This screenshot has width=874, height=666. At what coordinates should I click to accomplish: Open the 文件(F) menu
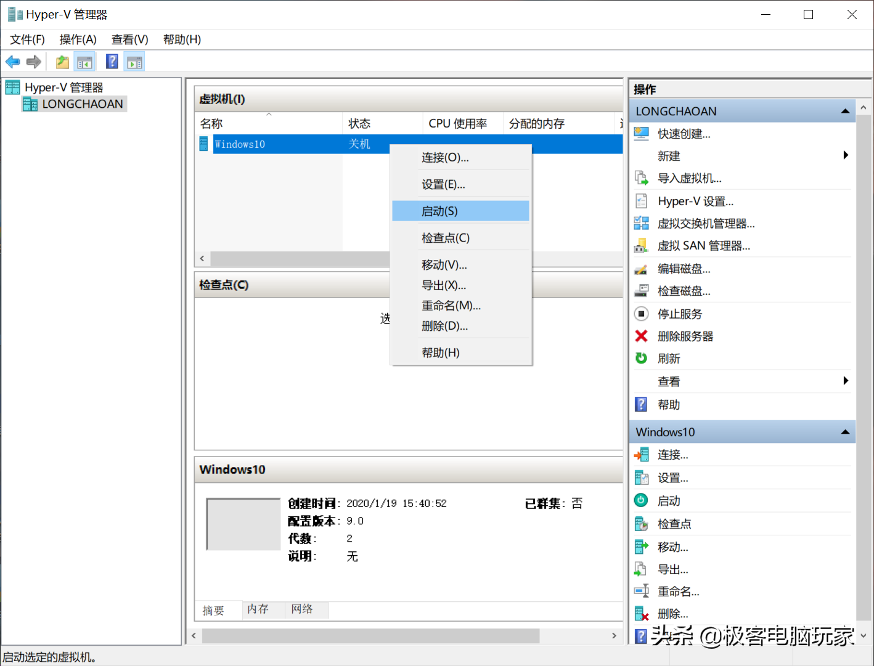28,39
